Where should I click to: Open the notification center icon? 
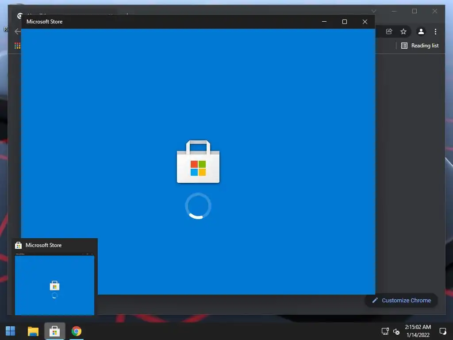tap(442, 331)
